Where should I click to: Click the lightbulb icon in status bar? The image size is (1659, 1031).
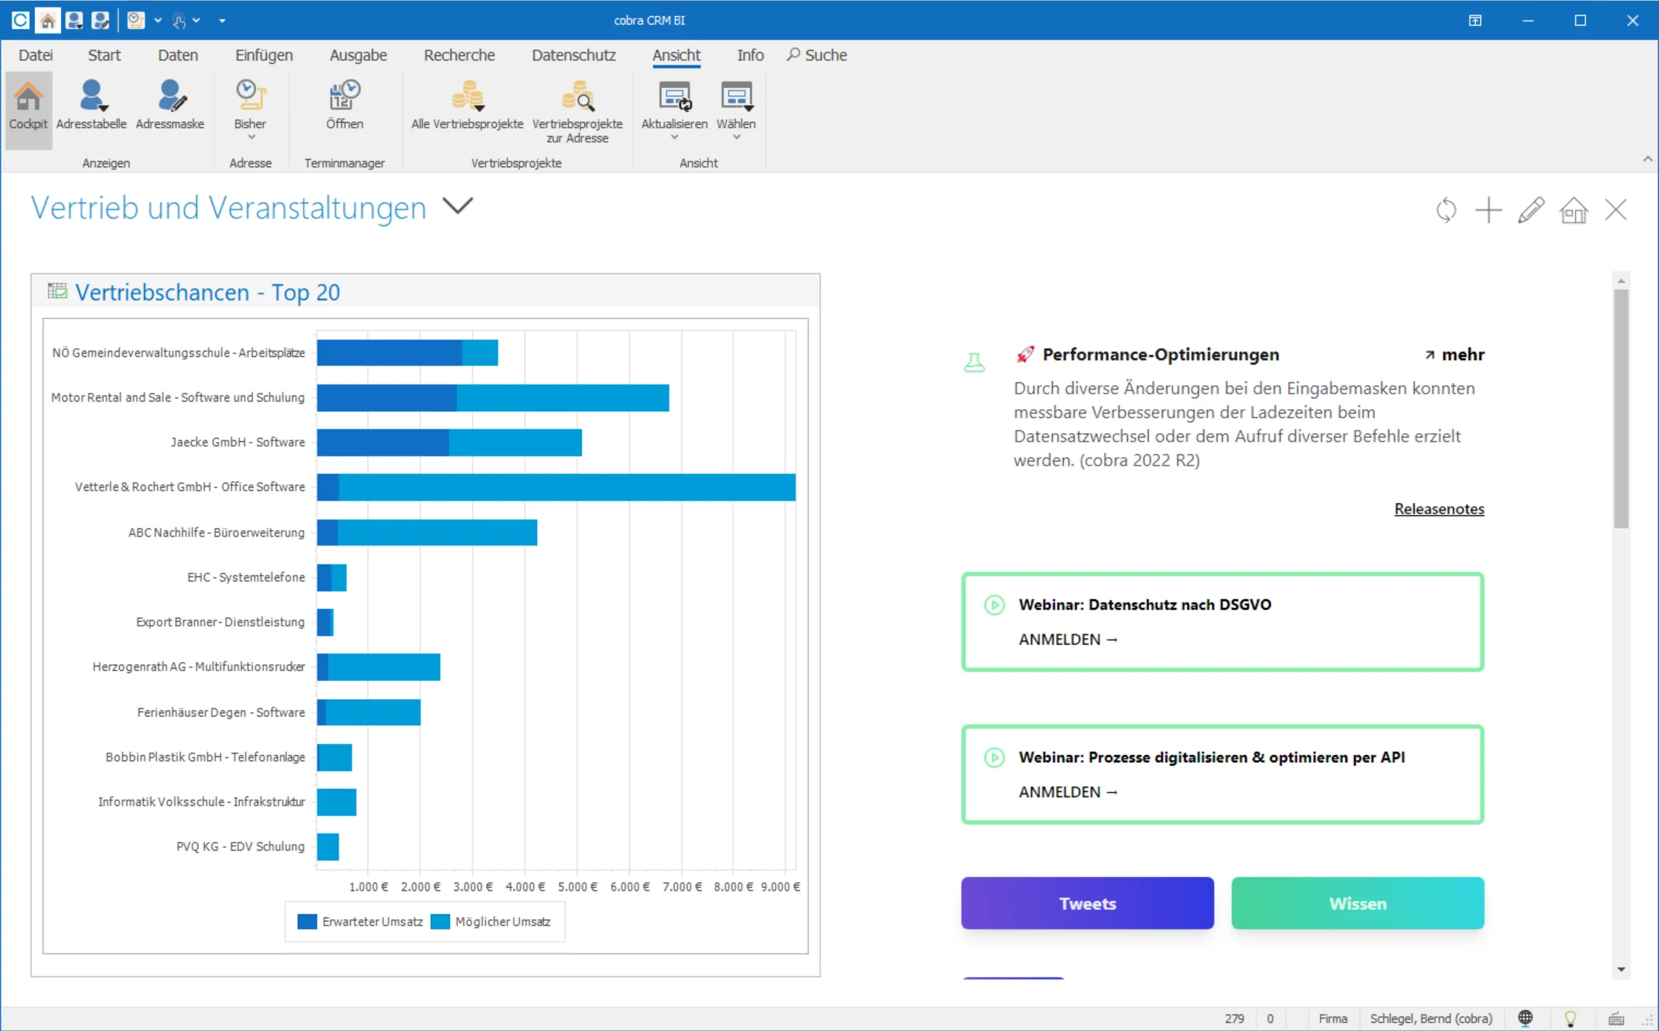click(1570, 1018)
